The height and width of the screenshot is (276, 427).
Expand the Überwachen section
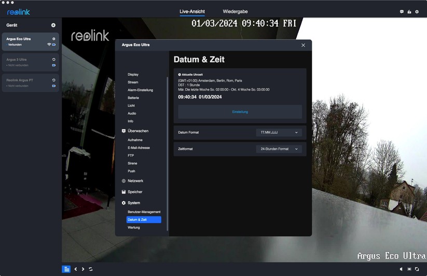tap(138, 131)
